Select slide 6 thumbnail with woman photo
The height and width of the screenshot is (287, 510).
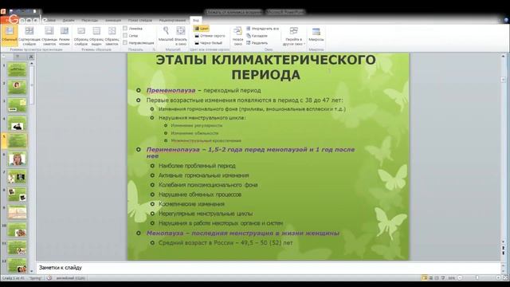17,159
